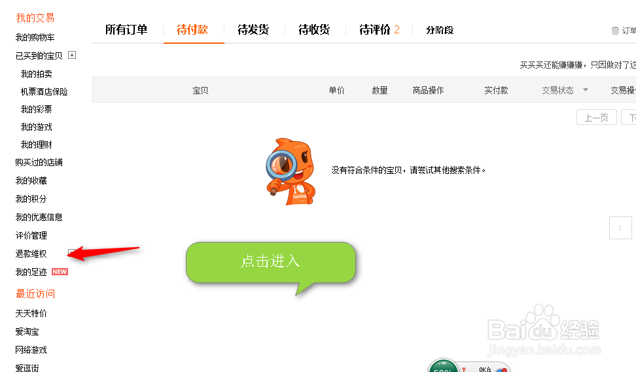This screenshot has width=636, height=372.
Task: Click the 买买买还能赚赚赚 promo text
Action: 578,65
